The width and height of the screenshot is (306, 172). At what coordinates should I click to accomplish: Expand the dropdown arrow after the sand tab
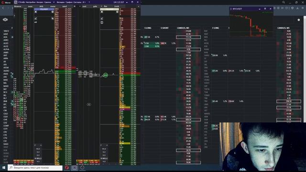[x=80, y=6]
